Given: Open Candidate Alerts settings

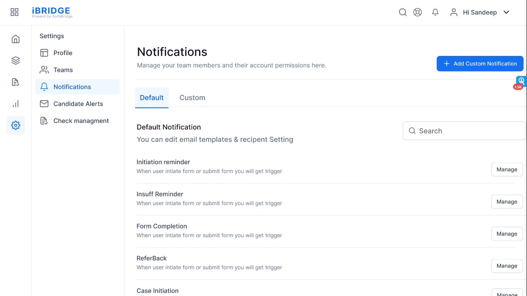Looking at the screenshot, I should (x=78, y=104).
